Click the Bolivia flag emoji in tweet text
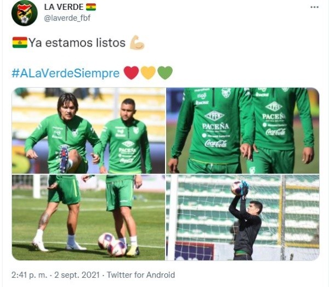The image size is (329, 287). coord(20,42)
